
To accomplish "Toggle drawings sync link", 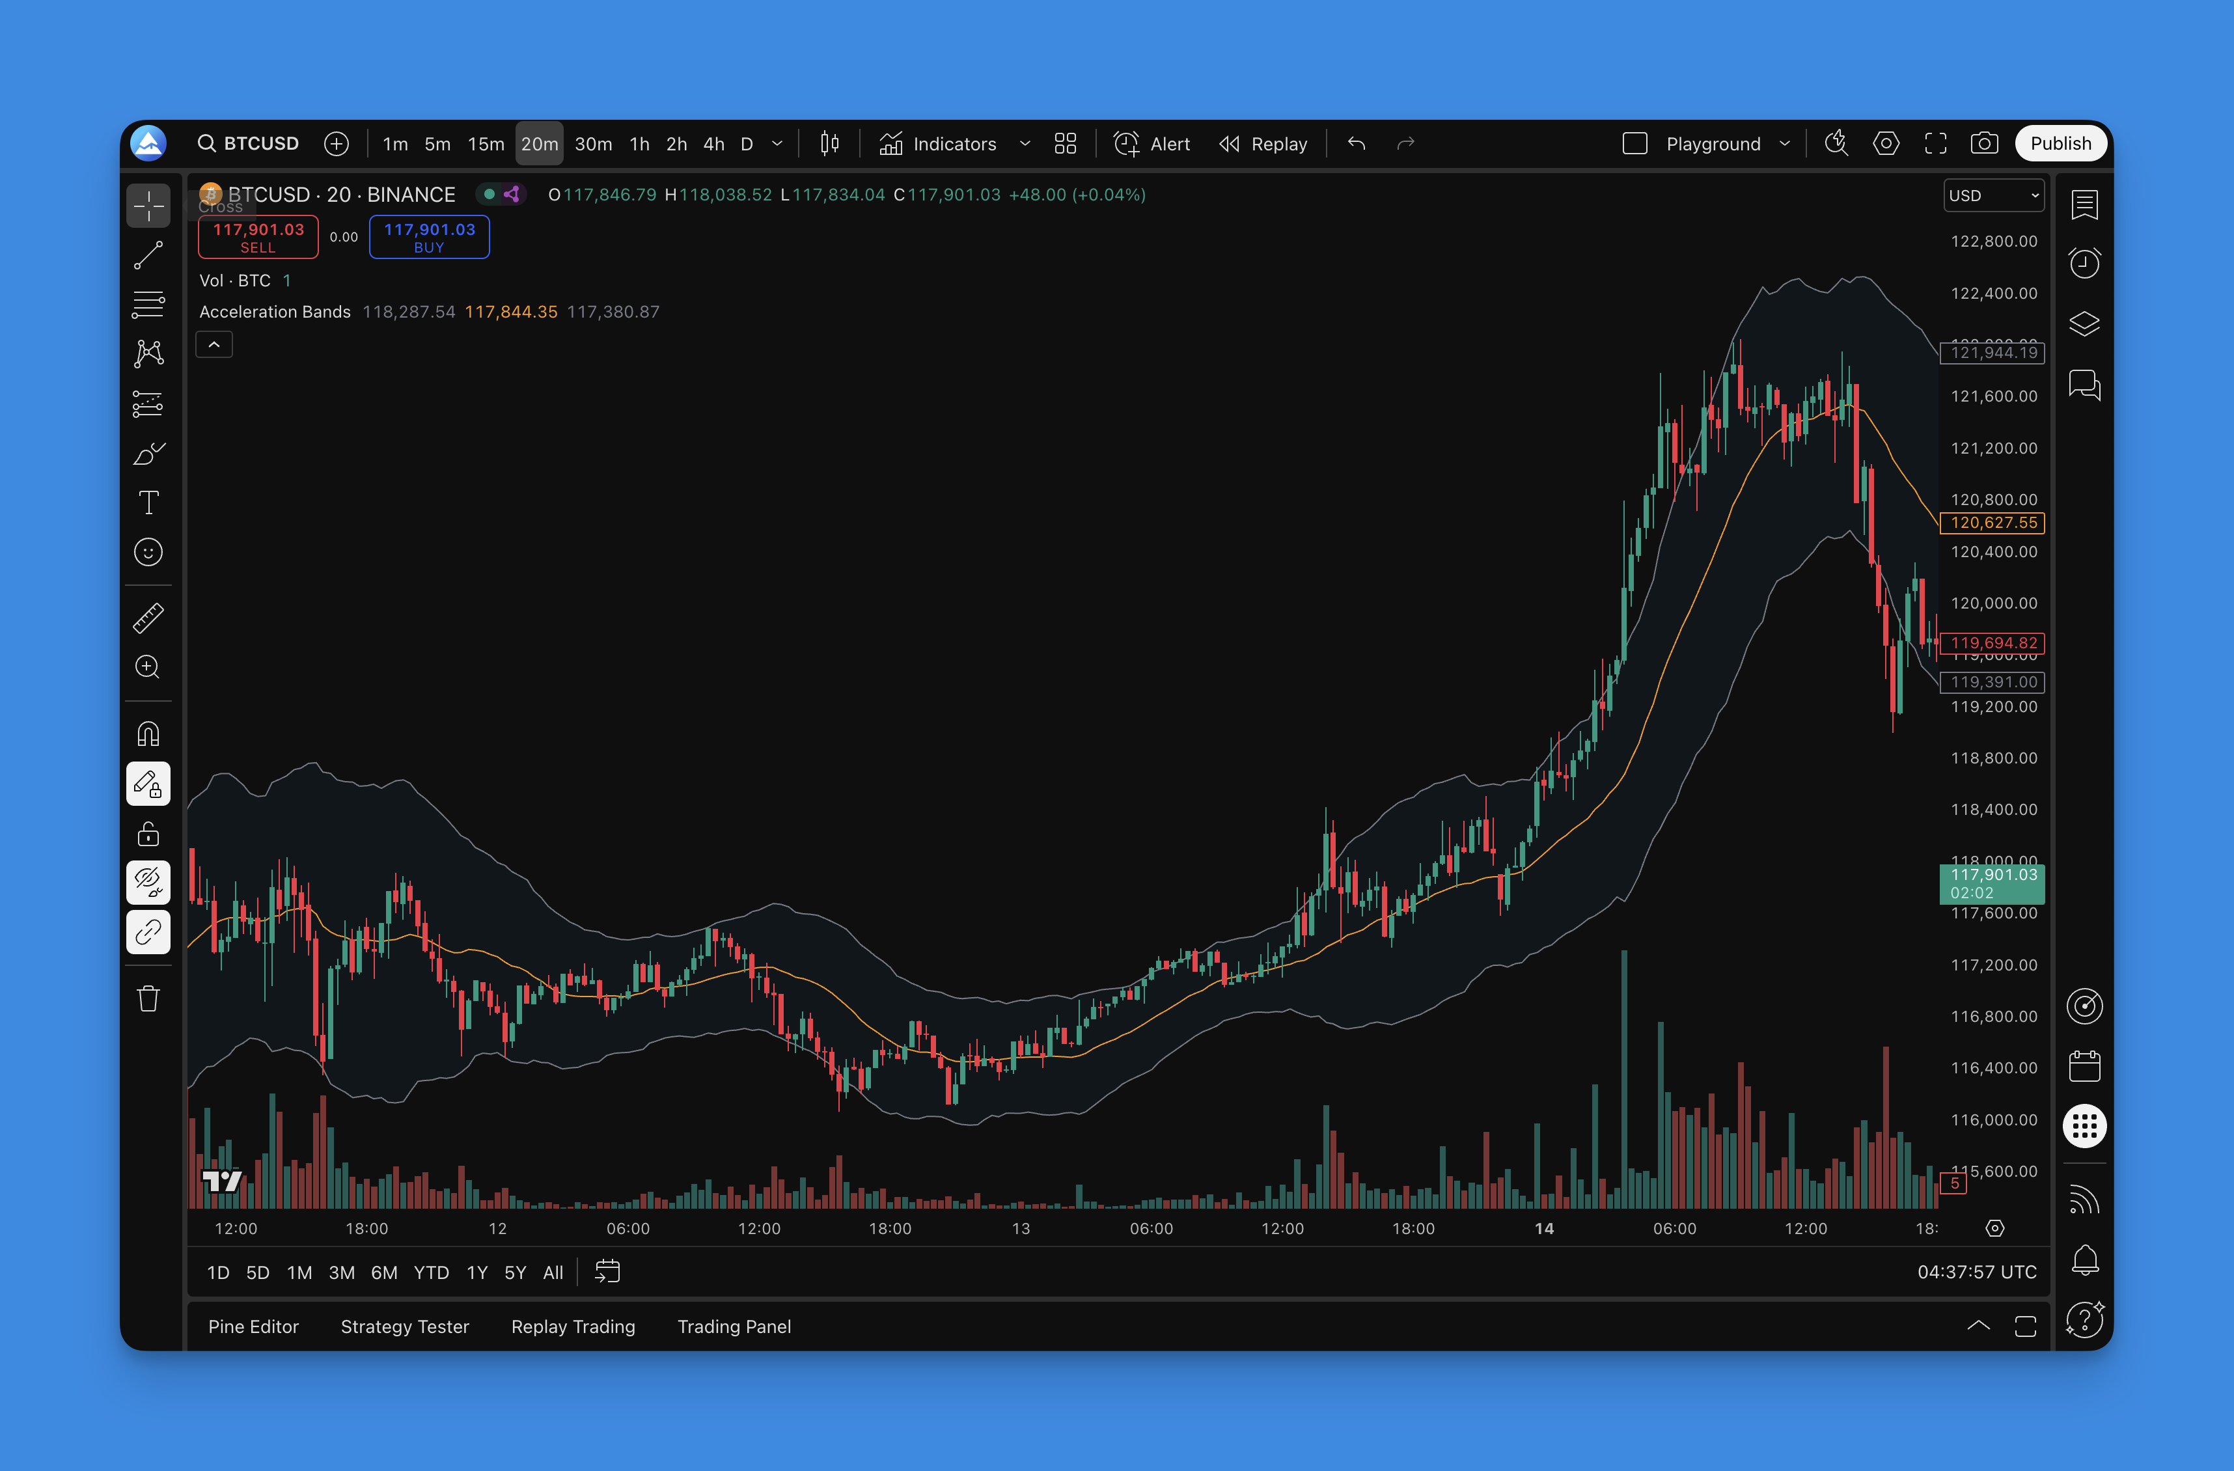I will click(148, 932).
